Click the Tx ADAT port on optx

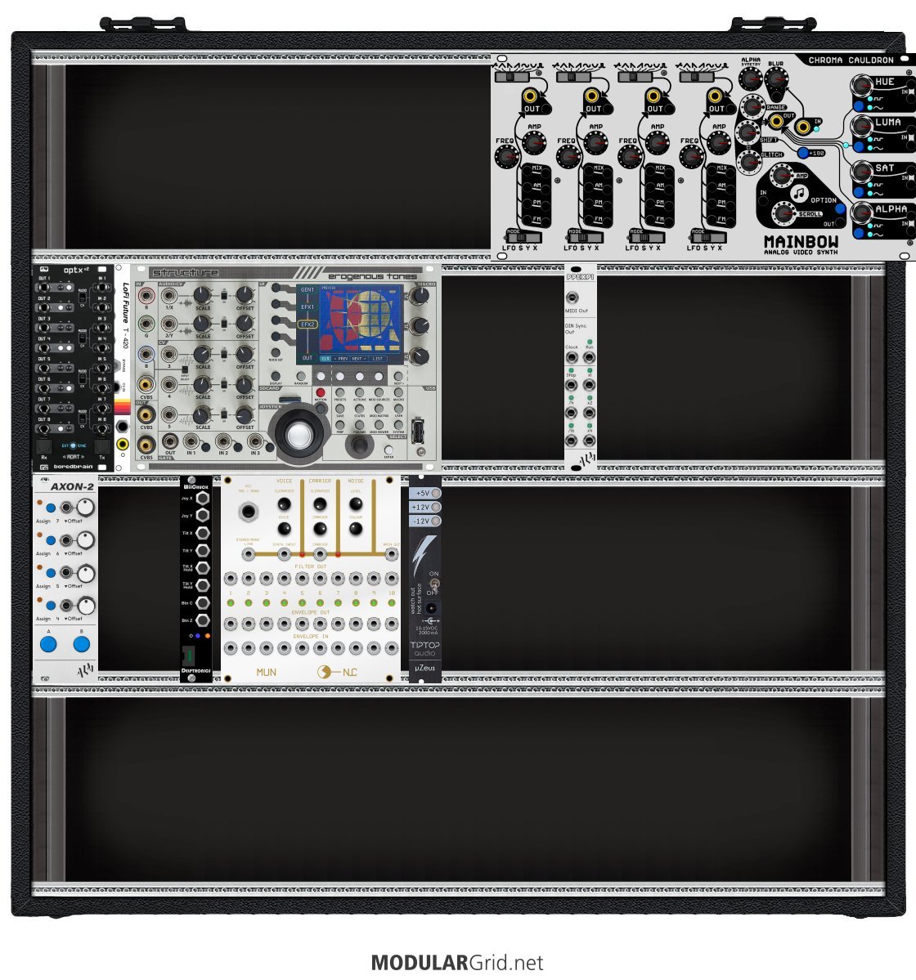pos(102,446)
